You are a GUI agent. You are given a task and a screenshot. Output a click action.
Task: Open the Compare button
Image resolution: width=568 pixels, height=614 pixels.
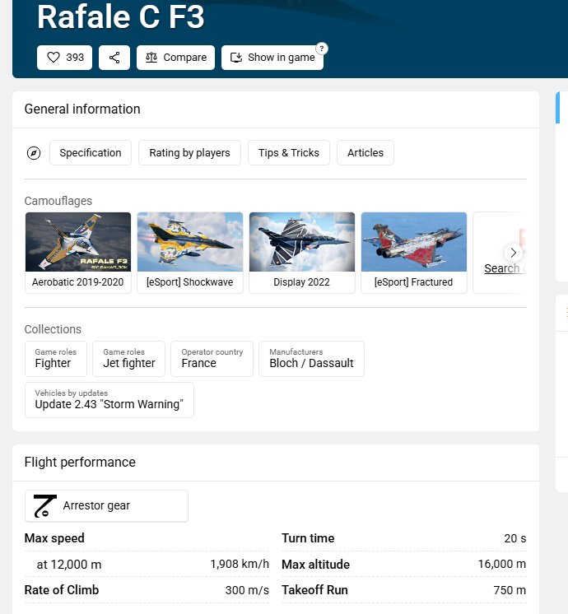click(175, 58)
